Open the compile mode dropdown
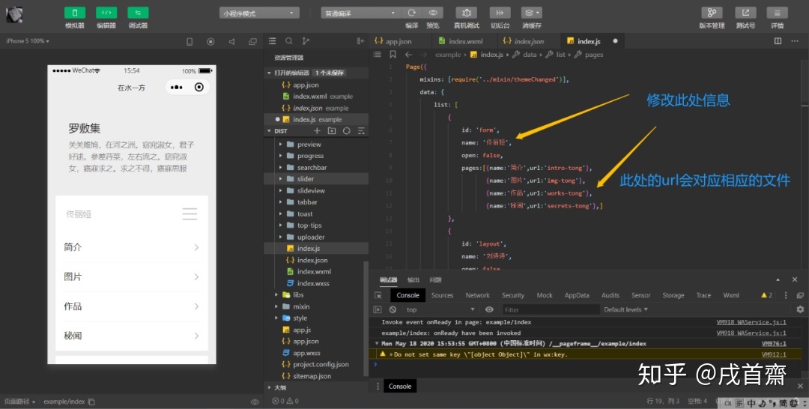This screenshot has height=409, width=809. click(360, 13)
